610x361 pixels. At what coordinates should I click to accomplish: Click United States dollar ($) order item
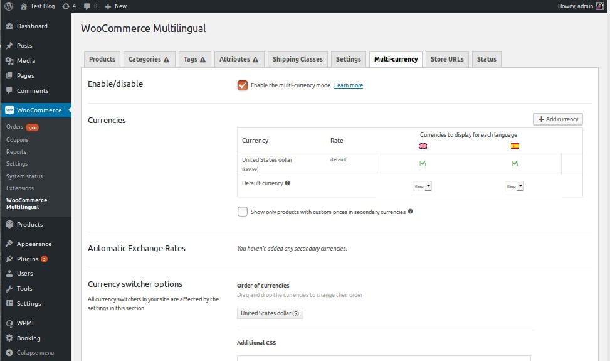[270, 313]
